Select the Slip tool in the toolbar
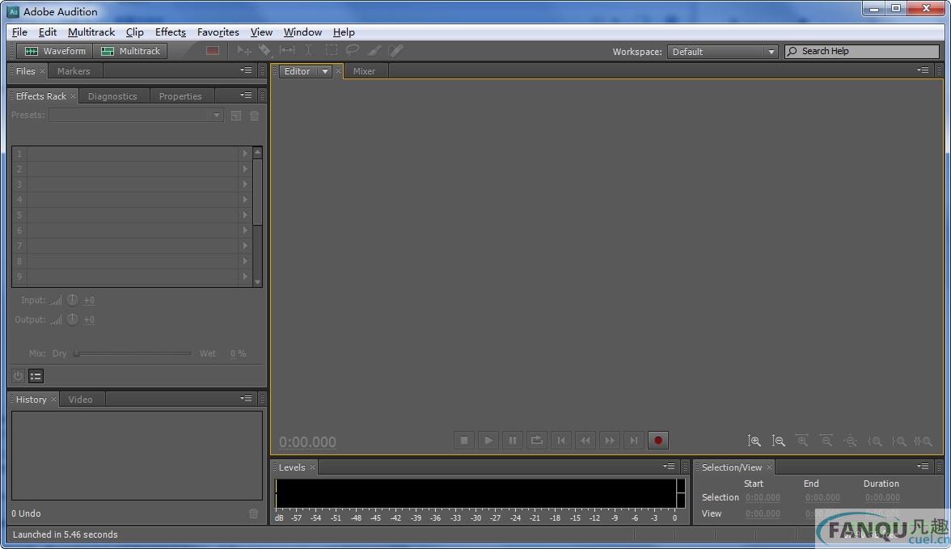This screenshot has width=951, height=549. (287, 51)
